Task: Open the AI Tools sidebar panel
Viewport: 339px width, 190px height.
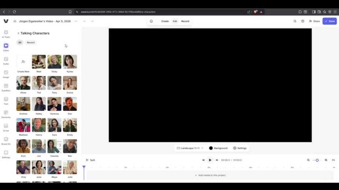Action: click(x=6, y=34)
